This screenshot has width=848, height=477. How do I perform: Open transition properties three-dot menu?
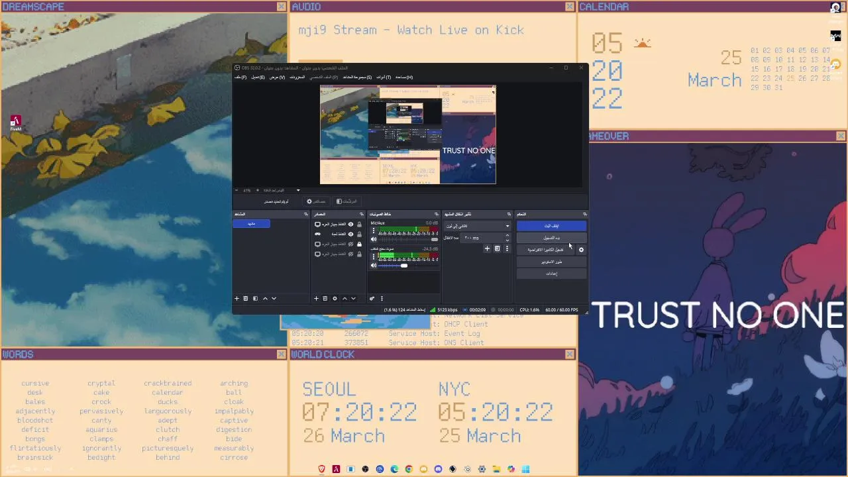(507, 248)
